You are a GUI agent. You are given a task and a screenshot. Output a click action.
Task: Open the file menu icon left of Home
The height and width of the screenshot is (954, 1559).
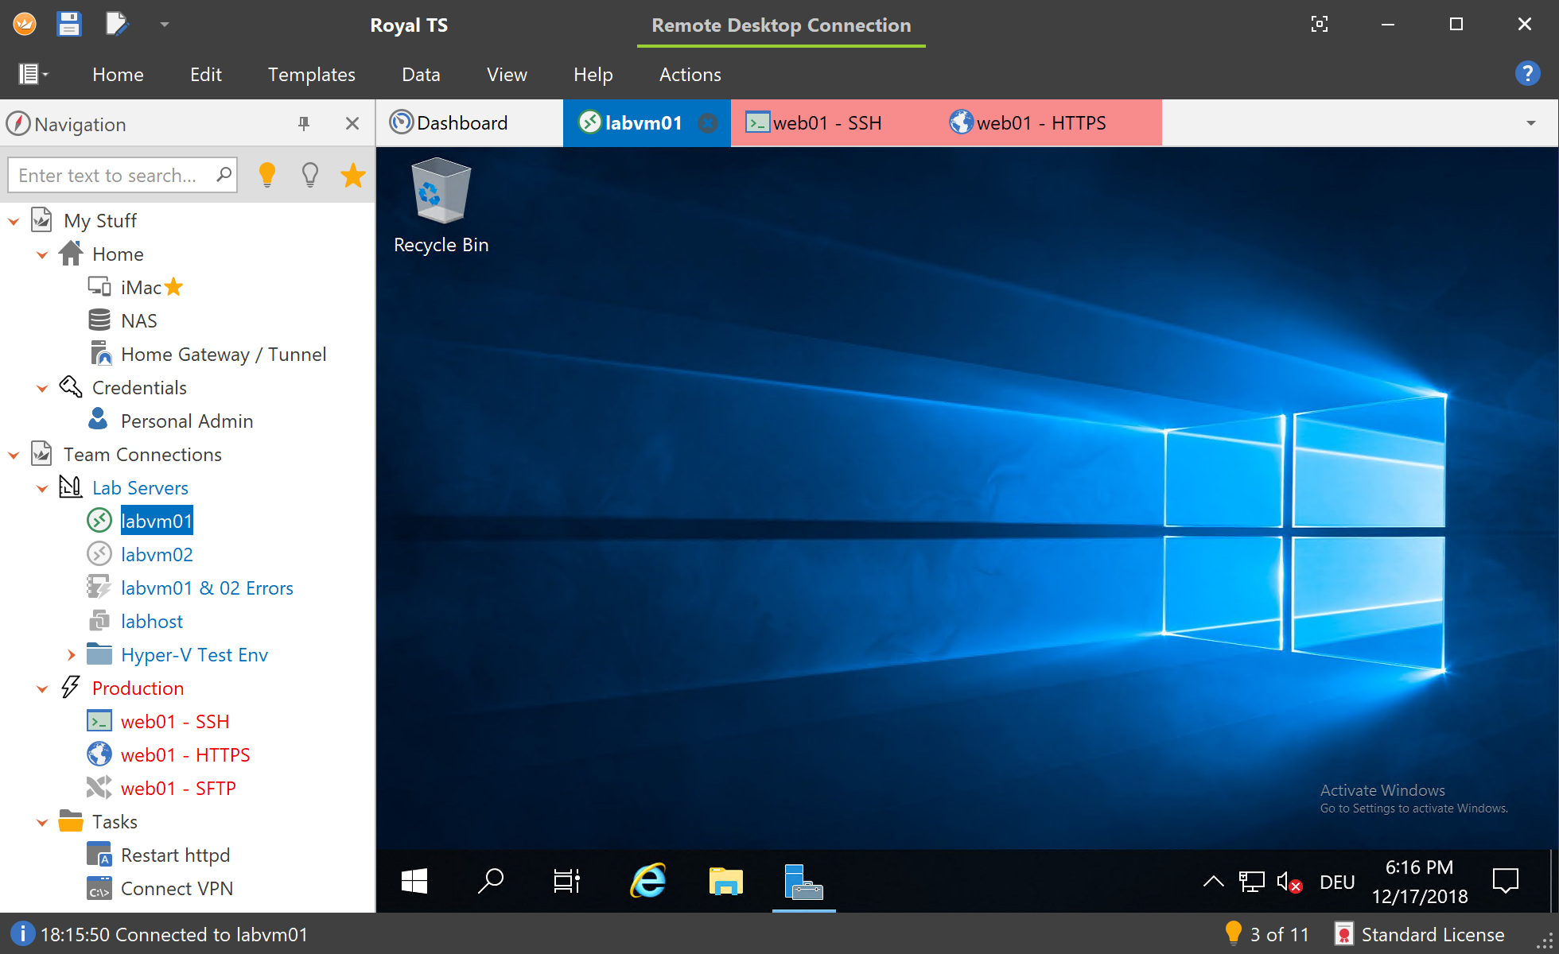[x=33, y=74]
